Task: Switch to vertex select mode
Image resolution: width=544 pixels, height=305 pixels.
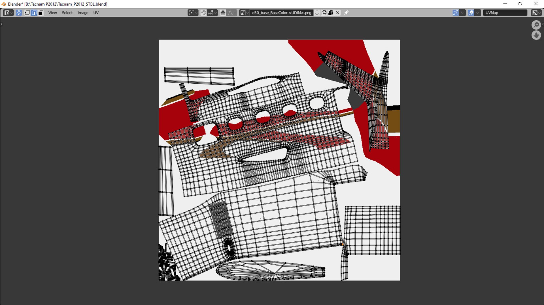Action: [27, 13]
